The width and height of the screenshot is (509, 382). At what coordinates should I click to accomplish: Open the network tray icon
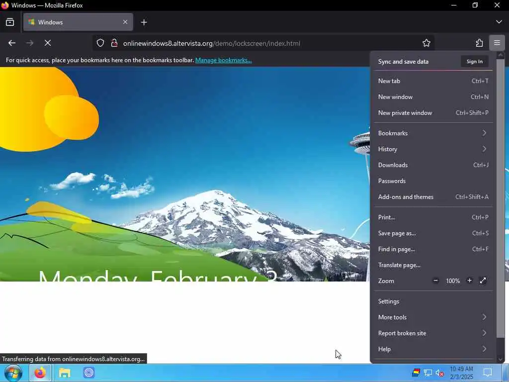tap(428, 373)
